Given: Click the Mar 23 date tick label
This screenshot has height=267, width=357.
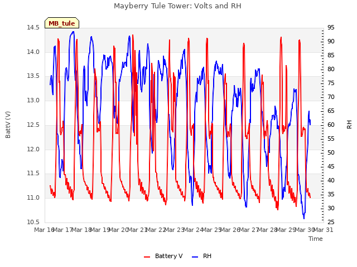Looking at the screenshot, I should pos(175,230).
